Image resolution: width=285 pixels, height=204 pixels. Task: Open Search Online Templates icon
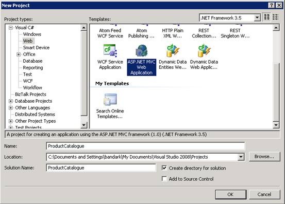(x=110, y=99)
